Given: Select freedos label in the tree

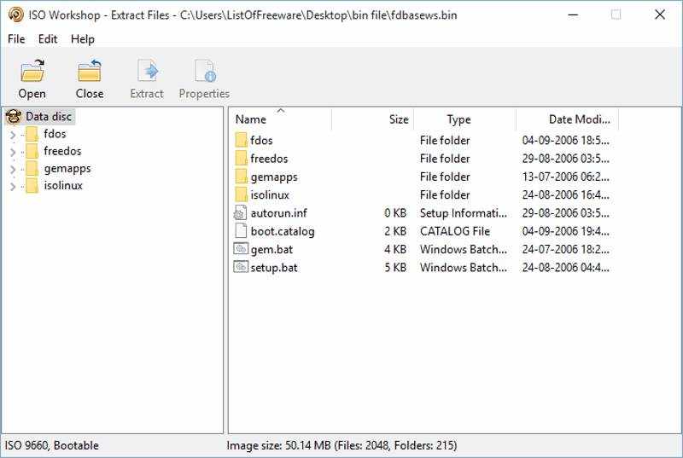Looking at the screenshot, I should [62, 151].
